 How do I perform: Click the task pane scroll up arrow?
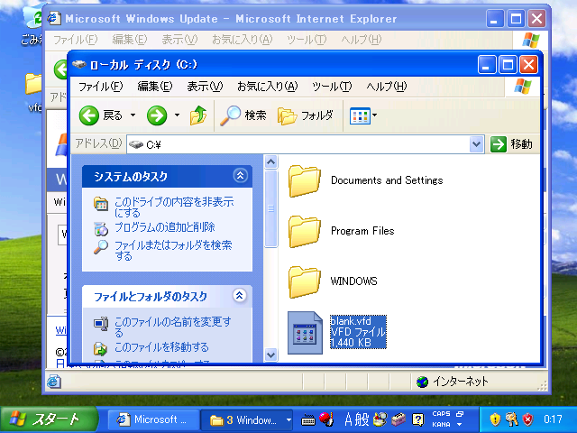coord(270,161)
